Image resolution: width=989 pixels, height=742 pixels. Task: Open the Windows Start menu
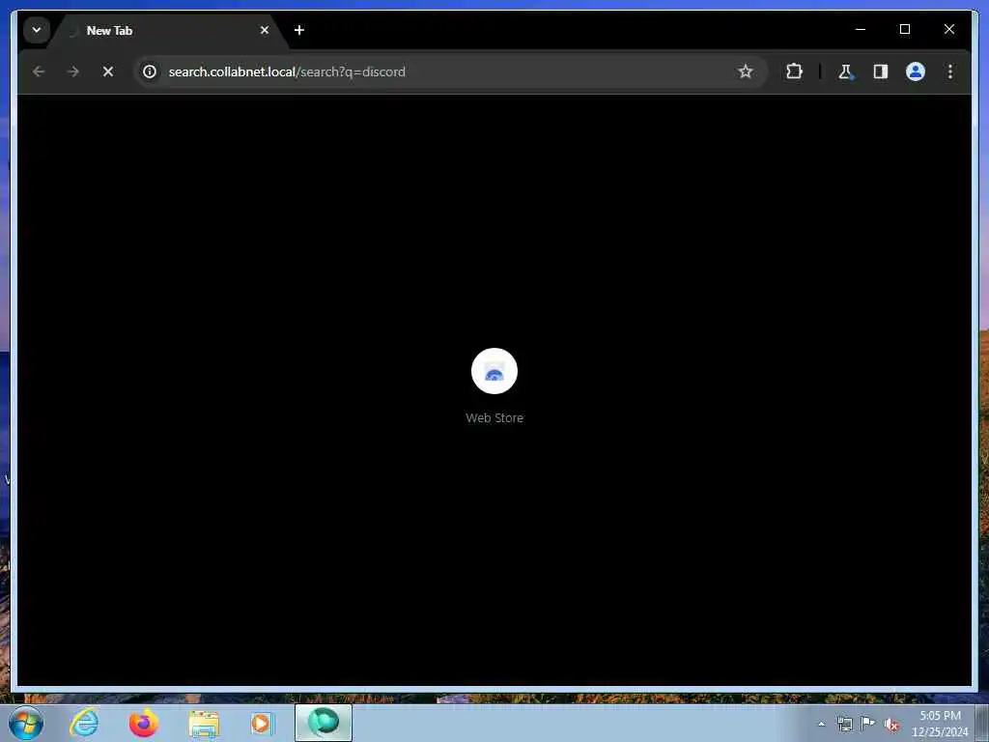click(x=26, y=723)
